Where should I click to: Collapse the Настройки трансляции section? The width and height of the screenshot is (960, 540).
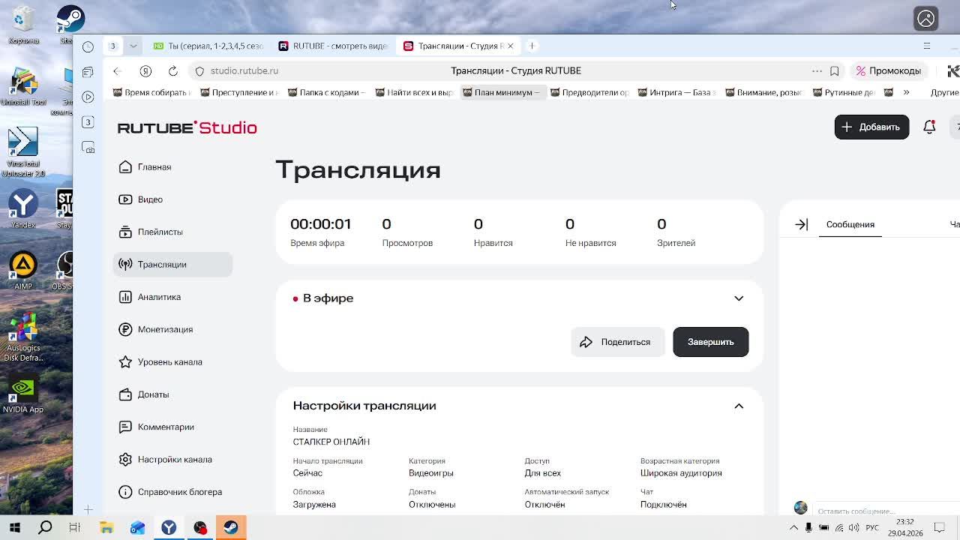739,406
